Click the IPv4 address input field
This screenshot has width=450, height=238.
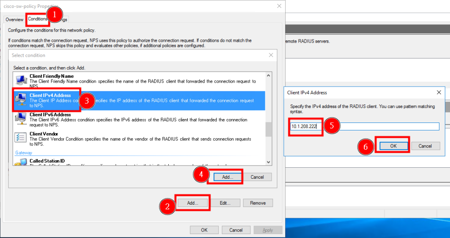click(x=364, y=126)
